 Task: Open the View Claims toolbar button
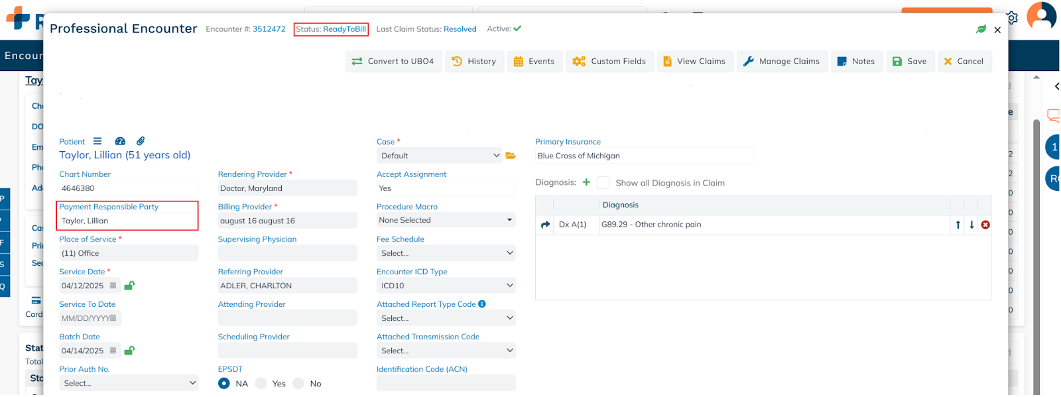(695, 62)
